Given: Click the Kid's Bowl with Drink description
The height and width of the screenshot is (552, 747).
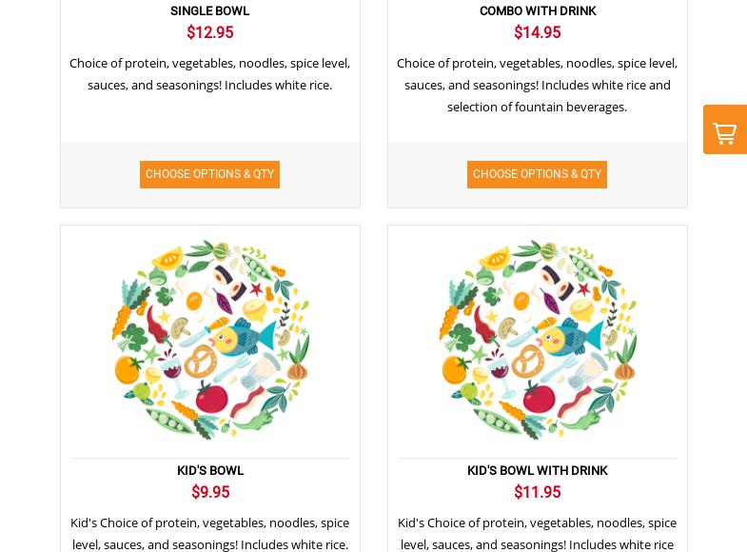Looking at the screenshot, I should tap(537, 533).
